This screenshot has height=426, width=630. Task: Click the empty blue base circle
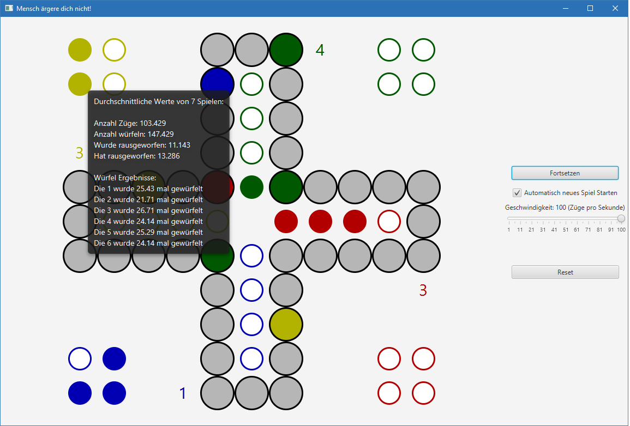[x=80, y=358]
